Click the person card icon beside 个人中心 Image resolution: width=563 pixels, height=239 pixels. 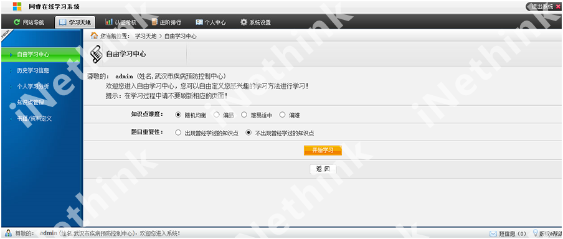click(199, 22)
